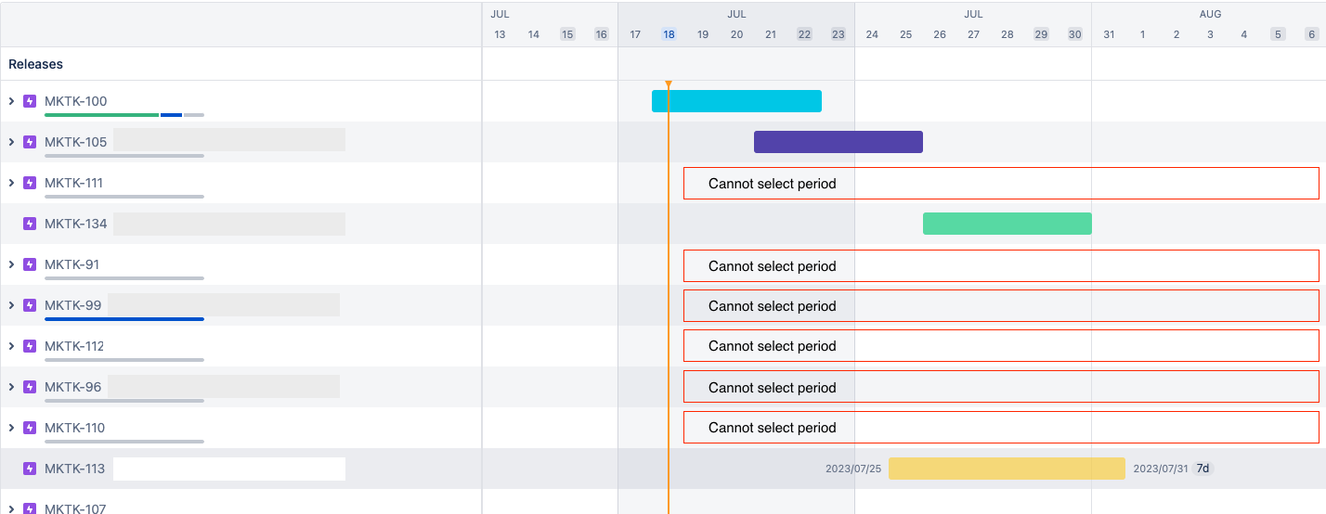The height and width of the screenshot is (514, 1326).
Task: Click the MKTK-100 progress bar
Action: tap(124, 115)
